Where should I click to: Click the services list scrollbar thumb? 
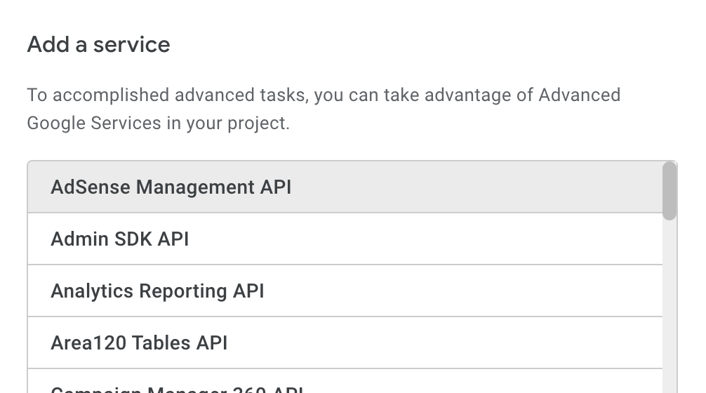click(x=670, y=190)
